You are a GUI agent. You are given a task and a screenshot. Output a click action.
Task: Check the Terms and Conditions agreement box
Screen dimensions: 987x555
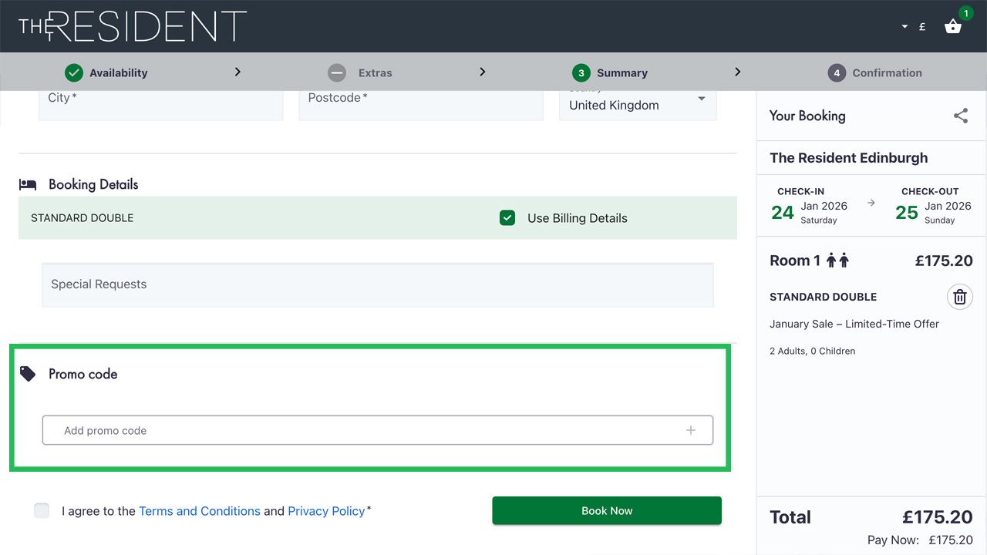click(x=42, y=510)
